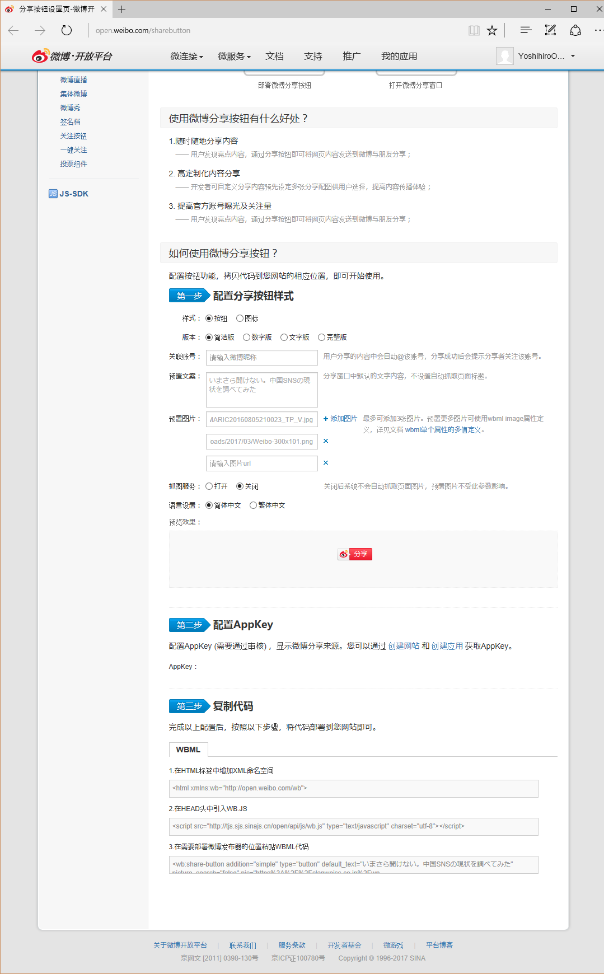Viewport: 604px width, 974px height.
Task: Click the browser forward arrow
Action: (x=40, y=30)
